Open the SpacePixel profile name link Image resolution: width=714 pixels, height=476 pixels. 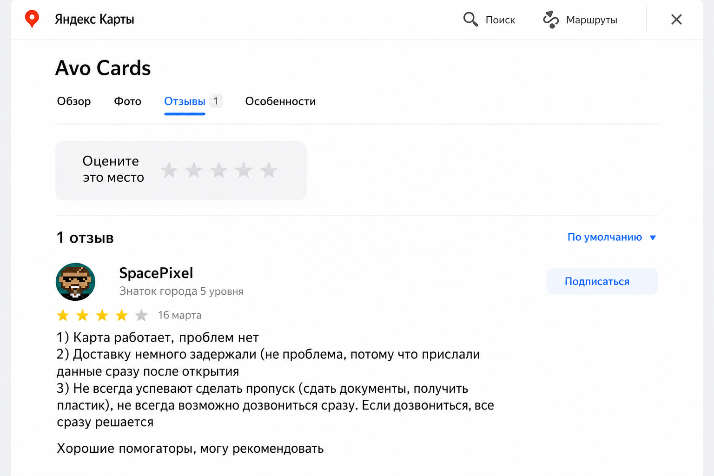pos(156,273)
